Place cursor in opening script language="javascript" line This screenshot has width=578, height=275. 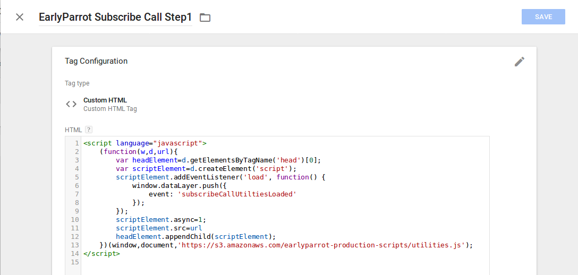pyautogui.click(x=145, y=143)
